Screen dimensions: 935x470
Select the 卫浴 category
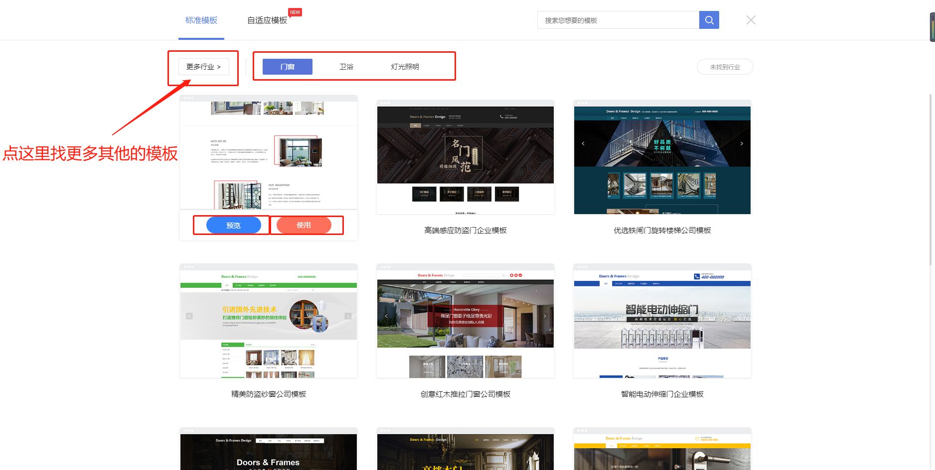click(346, 66)
